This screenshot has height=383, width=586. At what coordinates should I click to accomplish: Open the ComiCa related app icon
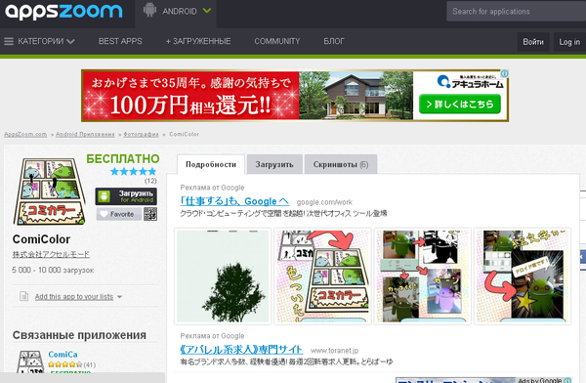[x=30, y=362]
